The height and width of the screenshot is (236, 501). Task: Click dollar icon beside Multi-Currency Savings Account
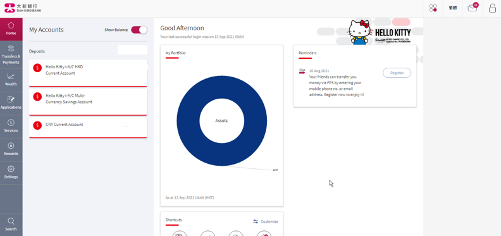tap(37, 97)
